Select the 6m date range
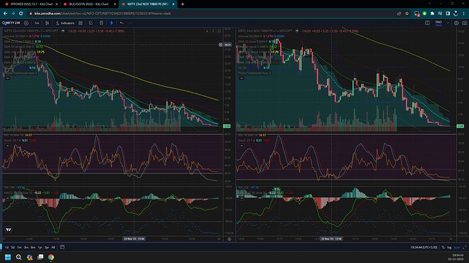This screenshot has height=263, width=469. pos(33,247)
